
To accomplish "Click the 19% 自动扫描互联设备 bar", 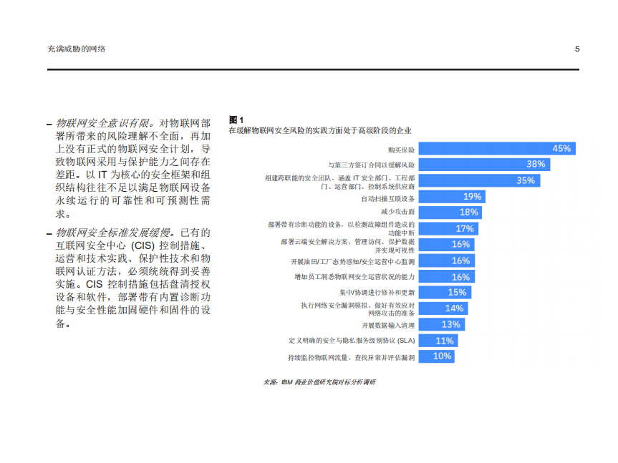I will click(x=451, y=196).
